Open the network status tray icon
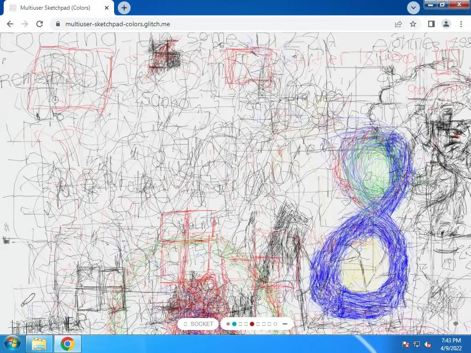 tap(417, 344)
